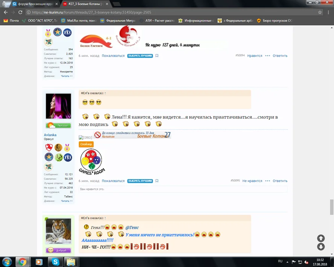Open the АТИ – Расчет расстояний bookmark

click(x=157, y=21)
